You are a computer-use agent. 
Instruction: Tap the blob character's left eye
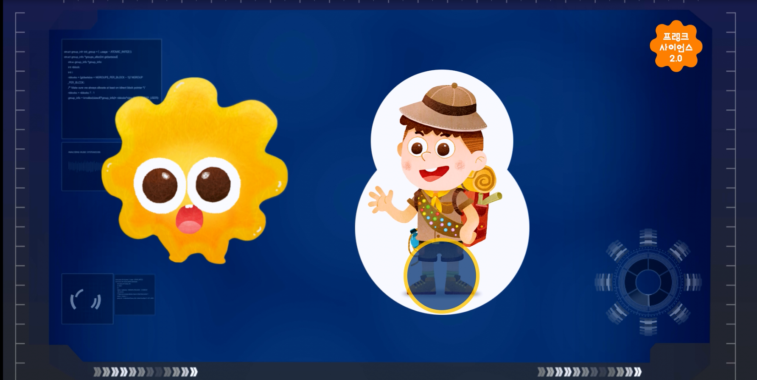click(x=160, y=185)
